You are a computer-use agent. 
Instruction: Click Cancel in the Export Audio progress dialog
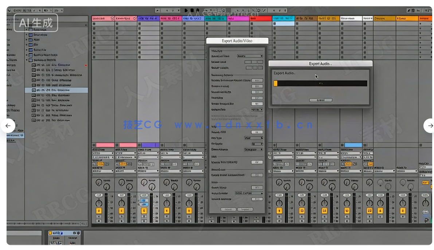pyautogui.click(x=321, y=100)
